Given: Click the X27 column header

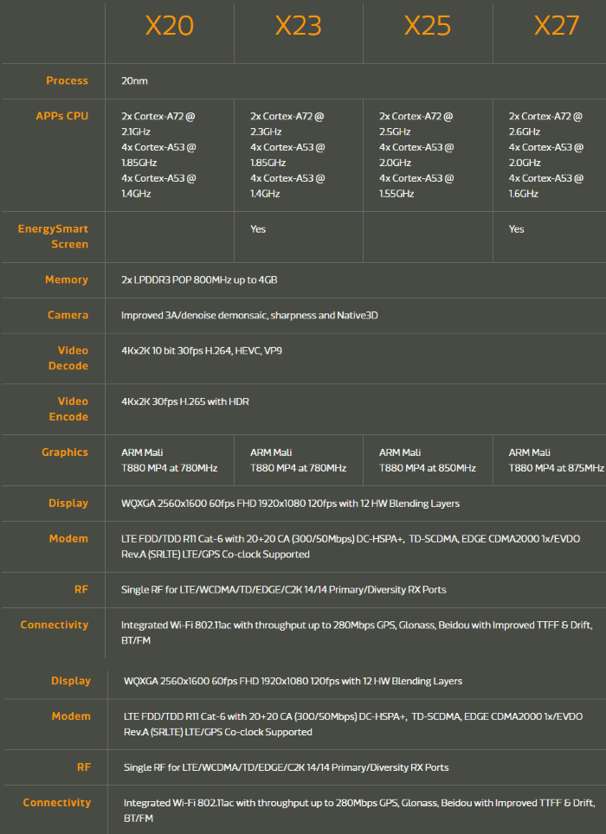Looking at the screenshot, I should click(x=556, y=26).
